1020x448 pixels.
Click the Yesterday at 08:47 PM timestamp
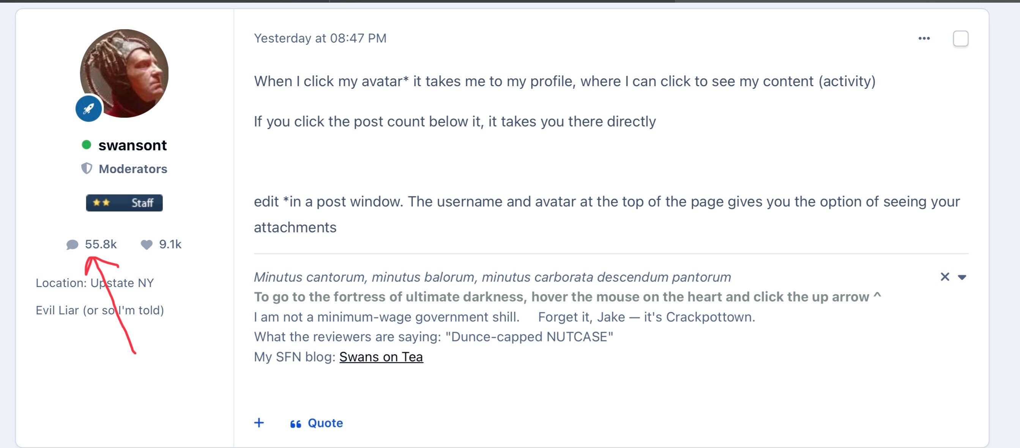coord(320,38)
